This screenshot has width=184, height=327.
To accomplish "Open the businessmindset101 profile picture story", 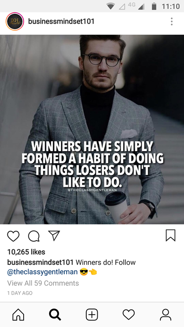I will (x=15, y=21).
